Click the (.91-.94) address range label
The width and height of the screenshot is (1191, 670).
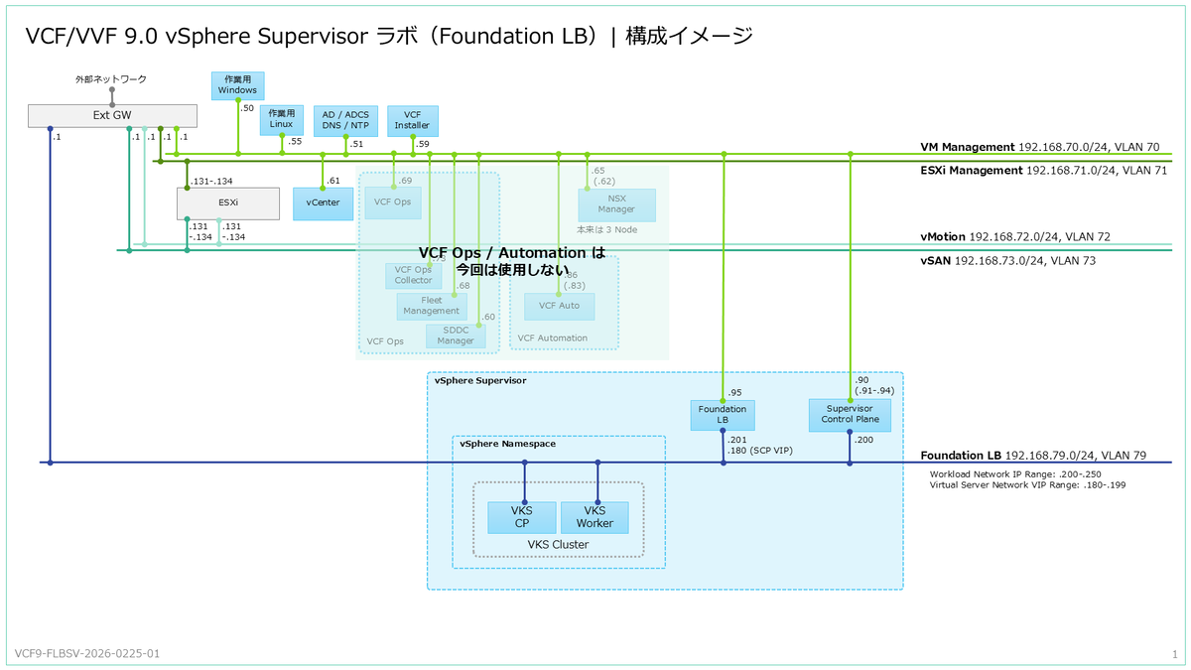874,390
